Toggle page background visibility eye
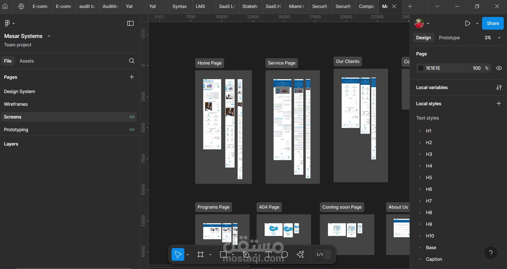The width and height of the screenshot is (507, 269). pos(499,68)
